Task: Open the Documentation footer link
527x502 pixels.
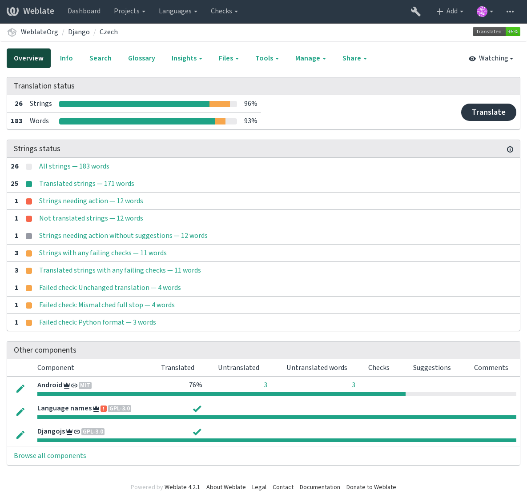Action: 320,487
